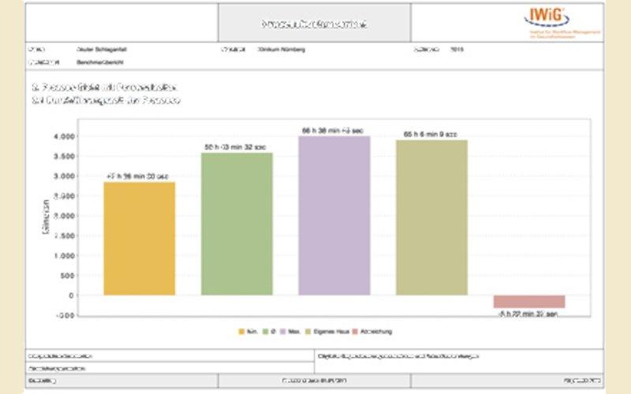
Task: Select the green average bar
Action: [x=237, y=224]
